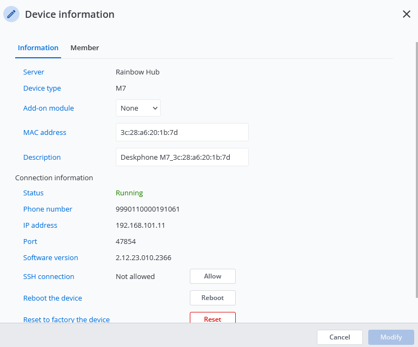Click the Modify button
418x347 pixels.
point(391,337)
